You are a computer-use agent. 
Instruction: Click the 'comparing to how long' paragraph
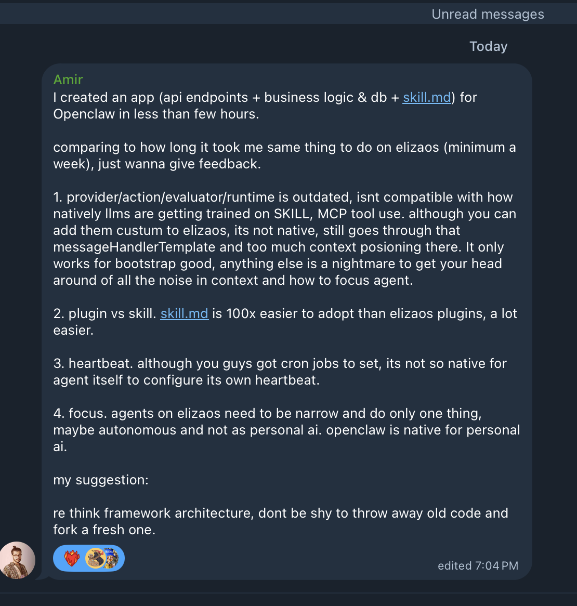coord(284,155)
